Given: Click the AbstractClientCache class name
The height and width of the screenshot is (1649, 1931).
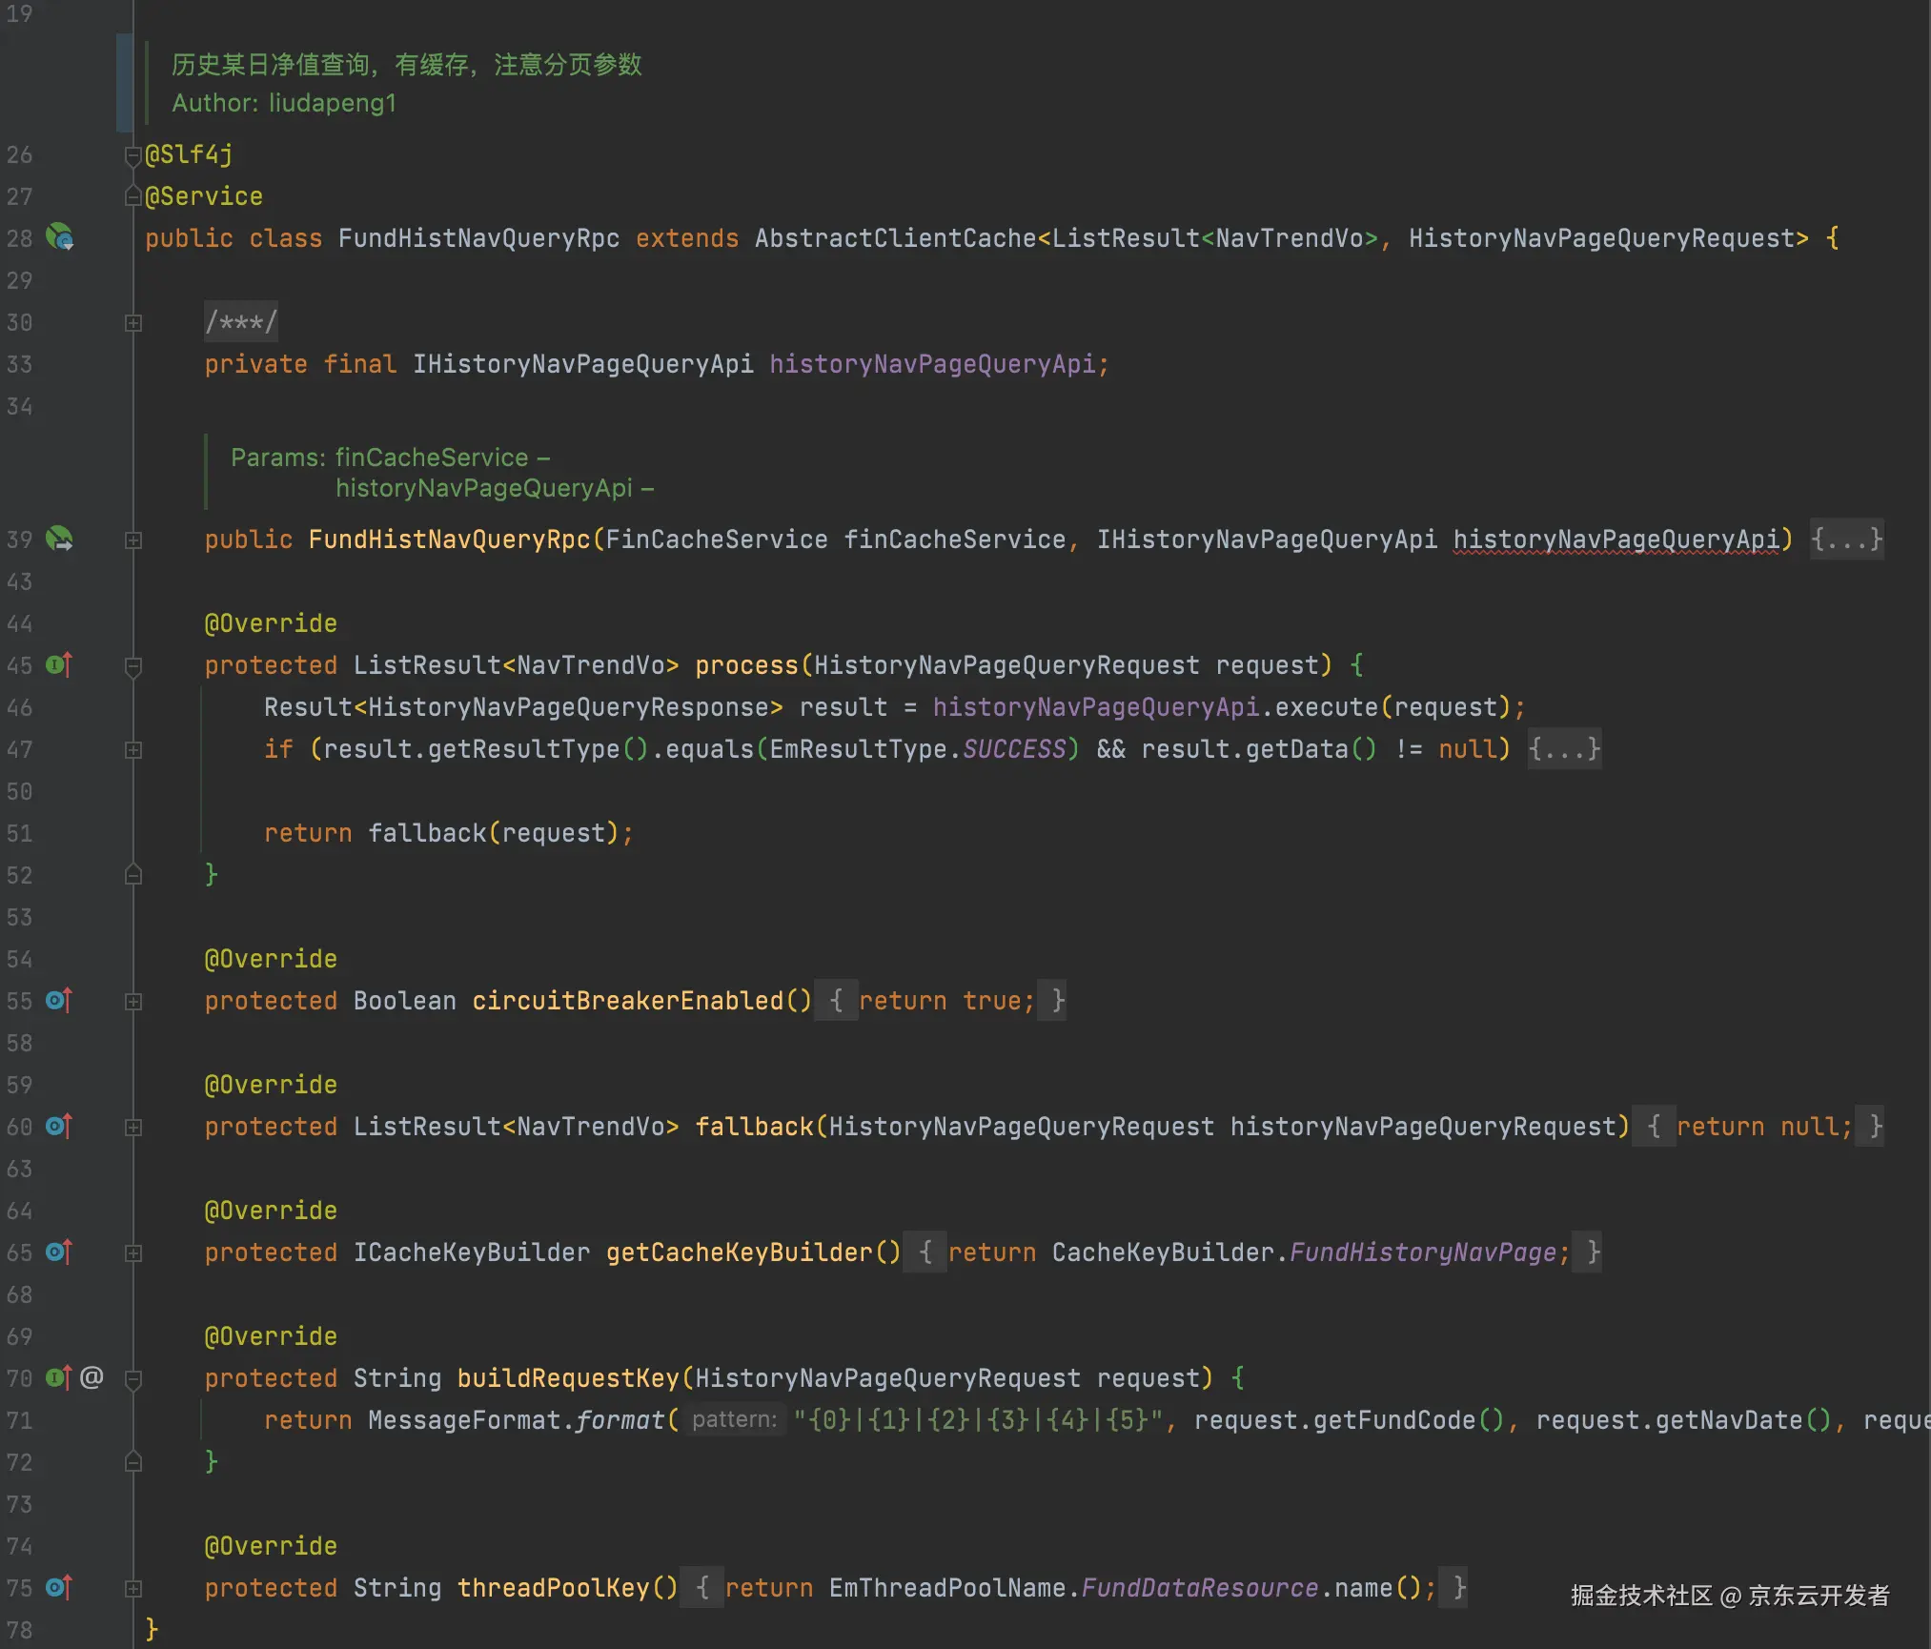Looking at the screenshot, I should pyautogui.click(x=895, y=238).
